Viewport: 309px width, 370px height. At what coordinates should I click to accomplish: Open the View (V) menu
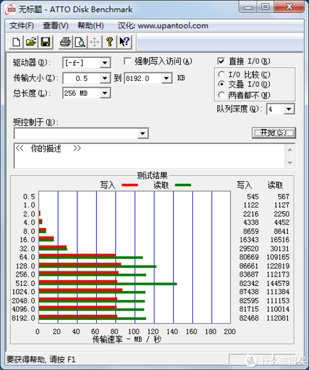click(x=56, y=25)
